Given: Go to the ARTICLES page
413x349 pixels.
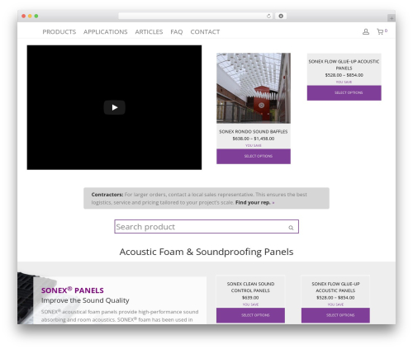Looking at the screenshot, I should pos(149,32).
